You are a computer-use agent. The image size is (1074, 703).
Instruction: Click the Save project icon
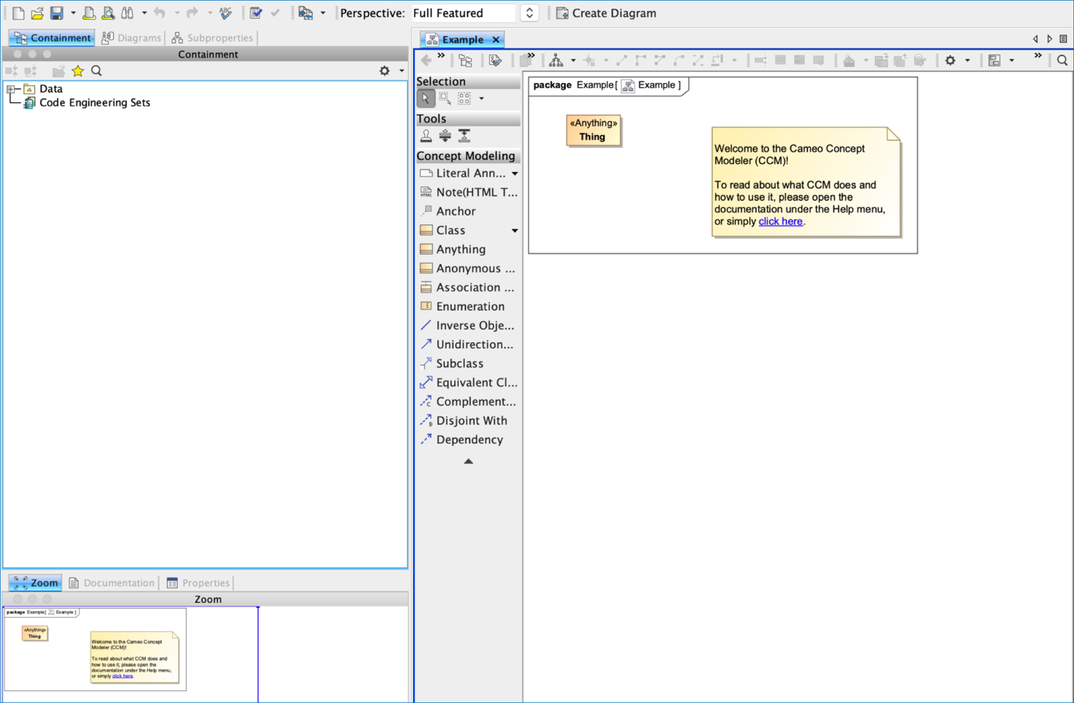tap(56, 13)
